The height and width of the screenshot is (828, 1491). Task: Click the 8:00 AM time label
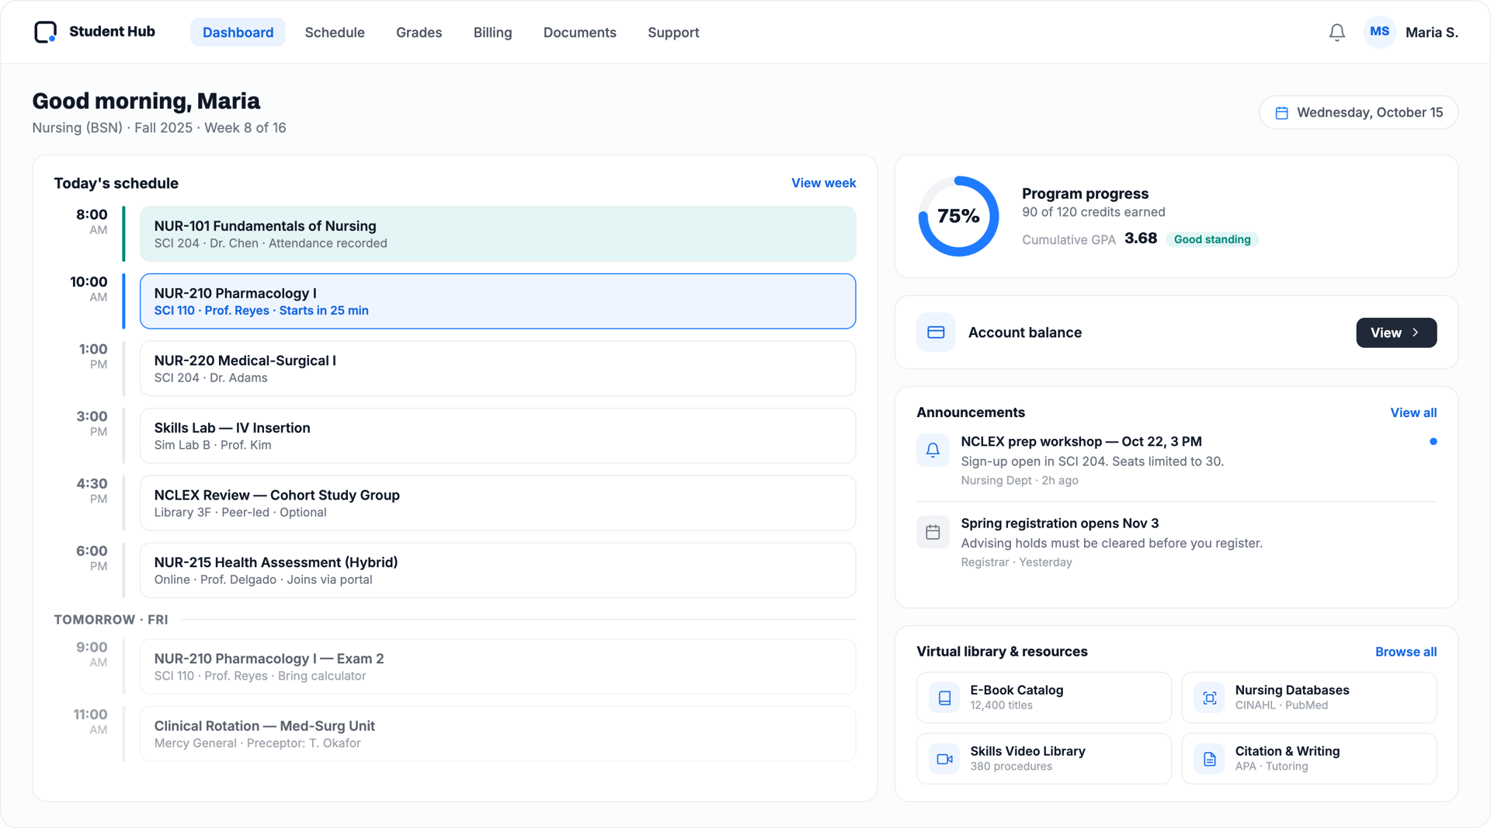point(92,221)
